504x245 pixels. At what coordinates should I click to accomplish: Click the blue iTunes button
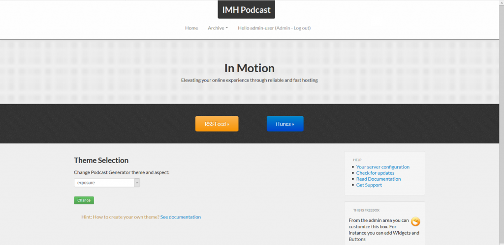(x=285, y=124)
